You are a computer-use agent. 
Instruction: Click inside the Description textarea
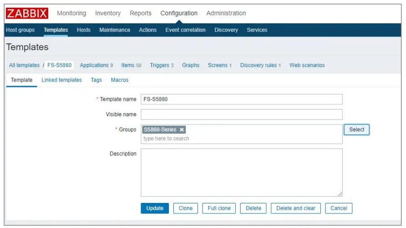coord(242,172)
